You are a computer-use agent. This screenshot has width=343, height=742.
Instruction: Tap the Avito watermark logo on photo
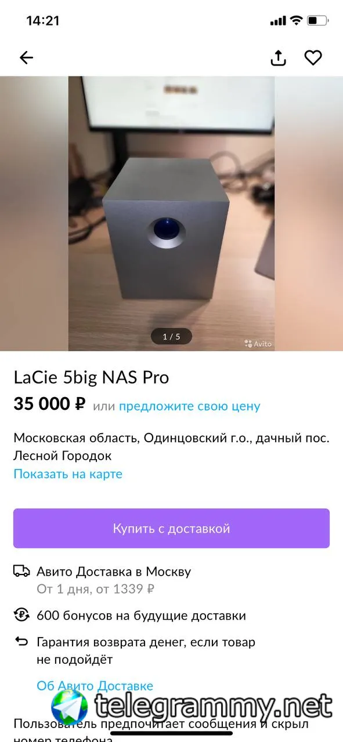coord(258,344)
